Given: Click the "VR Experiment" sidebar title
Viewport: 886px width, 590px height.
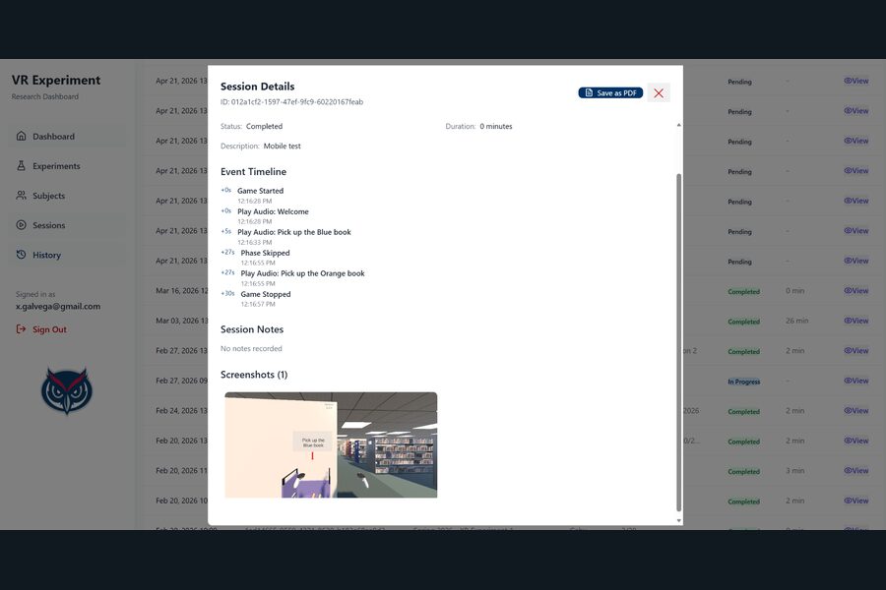Looking at the screenshot, I should click(56, 81).
